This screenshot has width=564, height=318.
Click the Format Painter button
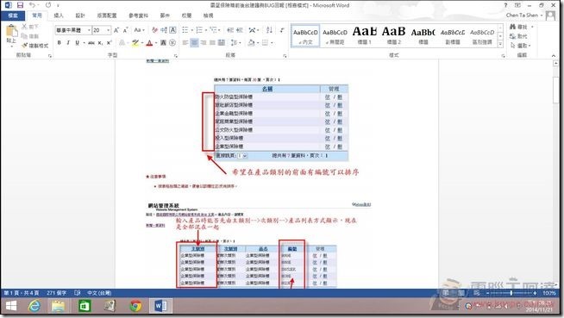(34, 46)
